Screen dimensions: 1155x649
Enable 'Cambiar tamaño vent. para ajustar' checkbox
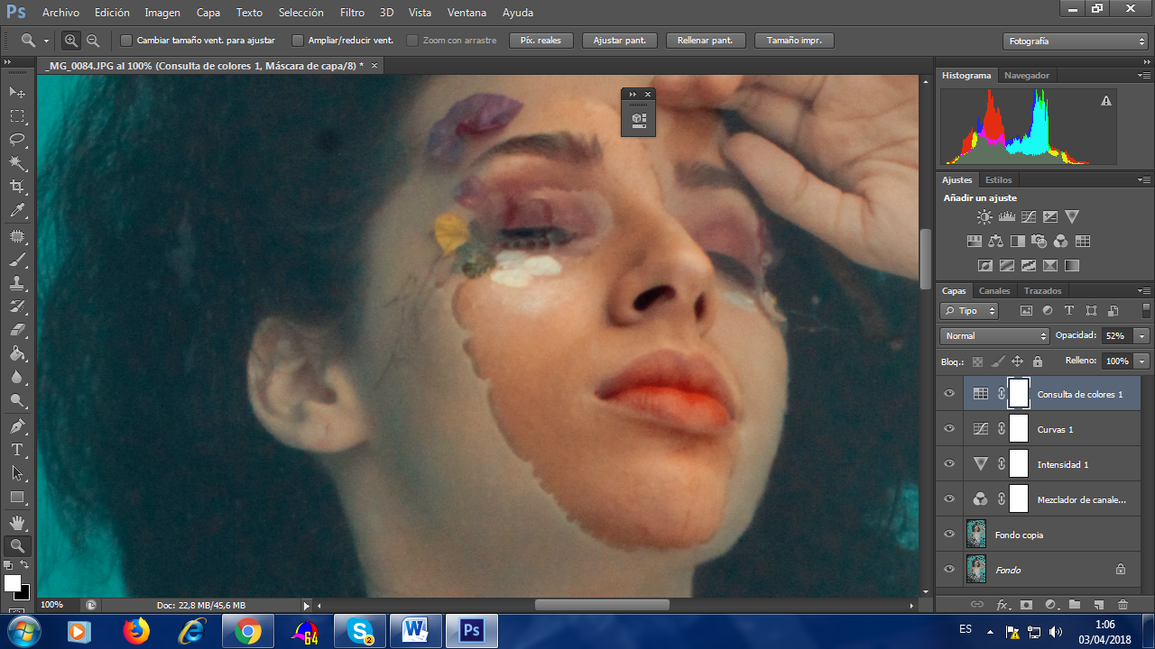126,41
